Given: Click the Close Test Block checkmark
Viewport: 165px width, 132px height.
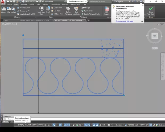Looking at the screenshot, I should (151, 9).
